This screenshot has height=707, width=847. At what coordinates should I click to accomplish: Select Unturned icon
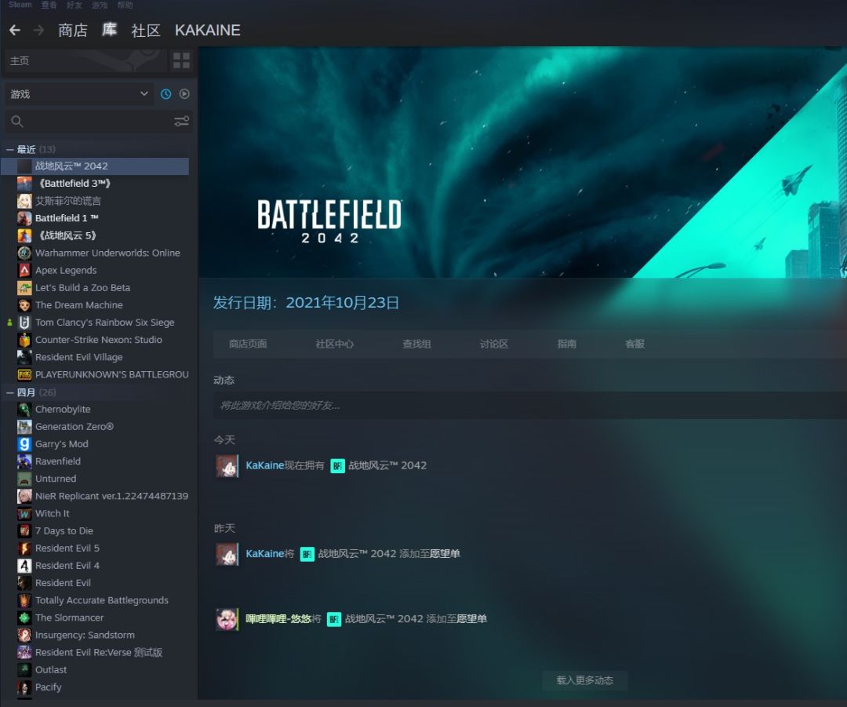pos(24,479)
